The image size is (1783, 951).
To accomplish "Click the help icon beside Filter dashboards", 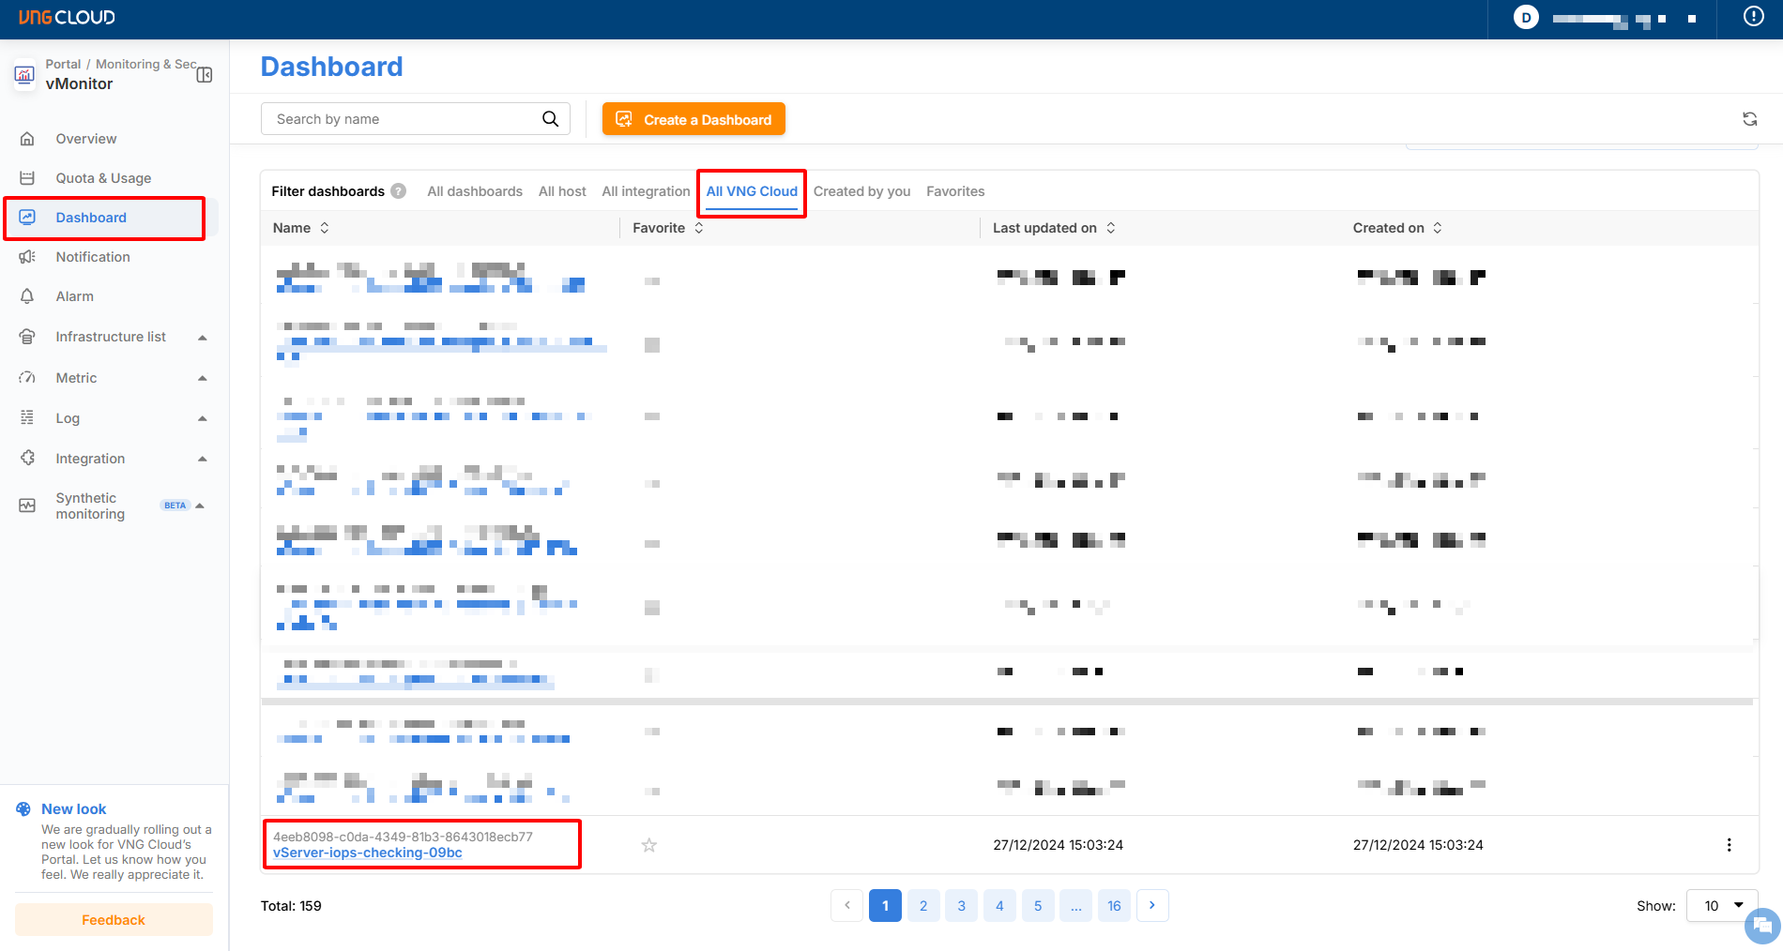I will (399, 191).
